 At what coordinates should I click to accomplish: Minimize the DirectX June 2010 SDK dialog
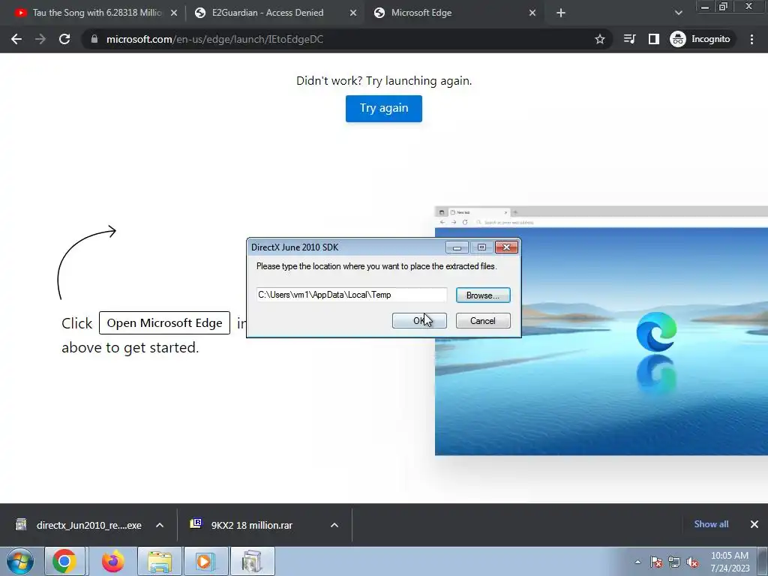click(457, 247)
